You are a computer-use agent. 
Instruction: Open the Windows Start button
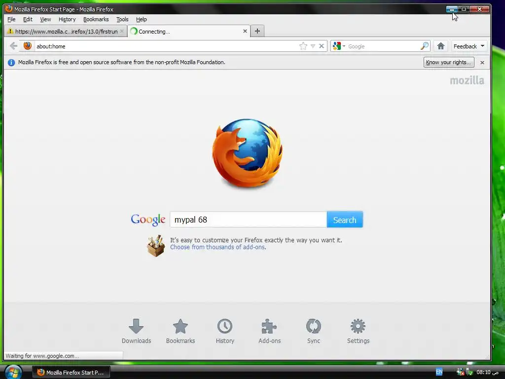(x=13, y=372)
